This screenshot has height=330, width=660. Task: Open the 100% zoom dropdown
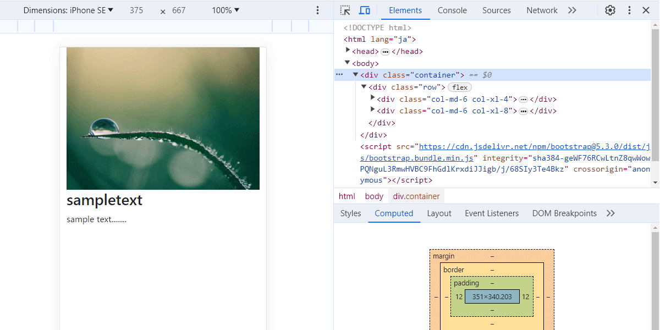[226, 10]
